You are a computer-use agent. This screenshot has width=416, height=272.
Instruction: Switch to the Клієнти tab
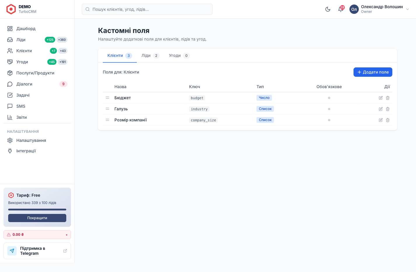[x=120, y=55]
